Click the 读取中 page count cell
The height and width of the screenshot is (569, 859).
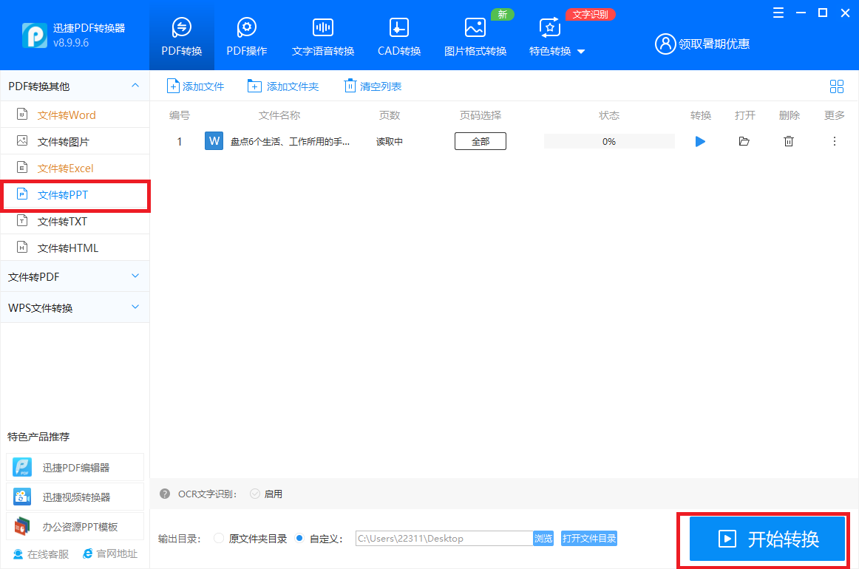coord(390,142)
